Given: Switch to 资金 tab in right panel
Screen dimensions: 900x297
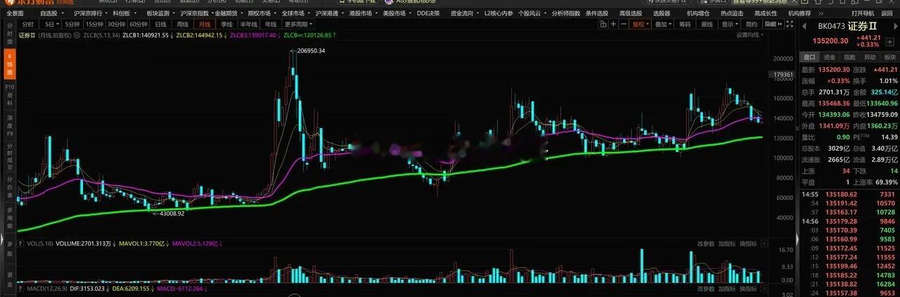Looking at the screenshot, I should (x=830, y=57).
